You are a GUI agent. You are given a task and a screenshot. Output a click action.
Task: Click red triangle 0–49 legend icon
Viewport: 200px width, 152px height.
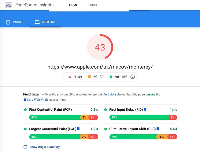coord(70,77)
